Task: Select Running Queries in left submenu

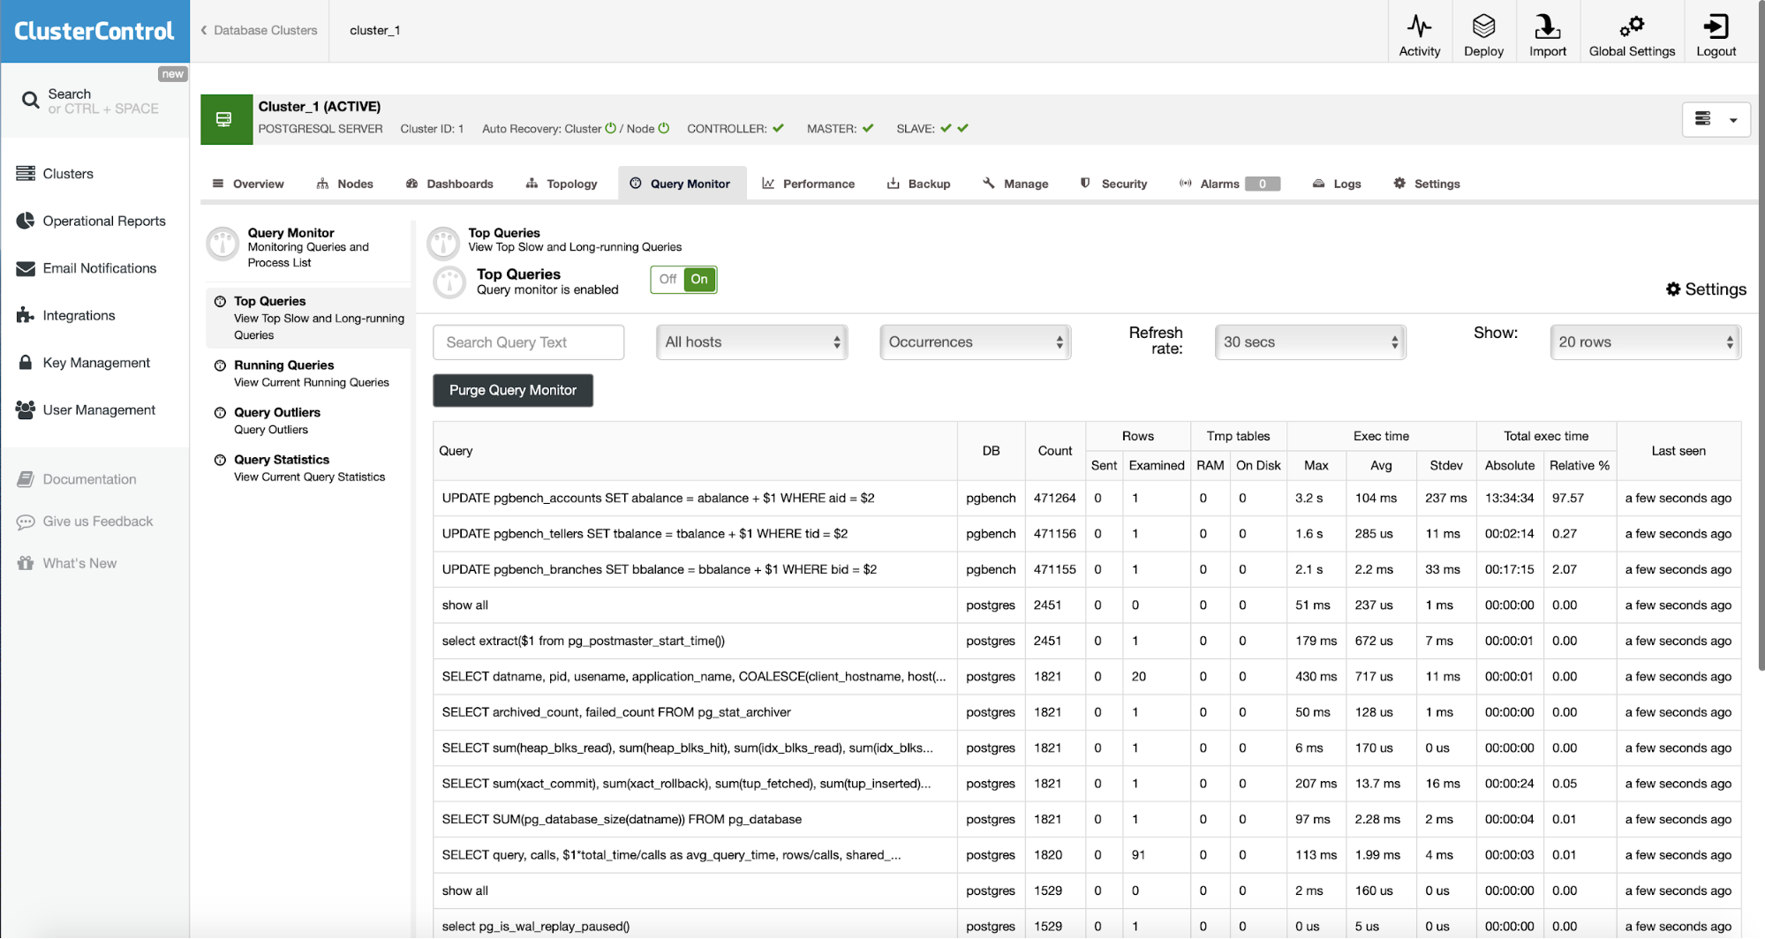Action: (309, 373)
